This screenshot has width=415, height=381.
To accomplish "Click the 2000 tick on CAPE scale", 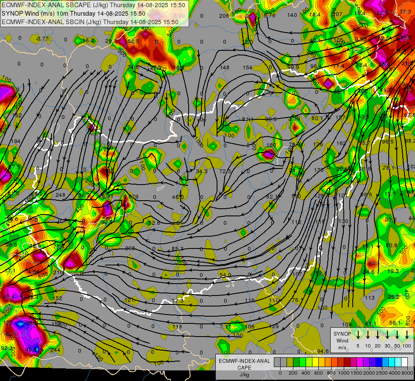I will tap(369, 373).
